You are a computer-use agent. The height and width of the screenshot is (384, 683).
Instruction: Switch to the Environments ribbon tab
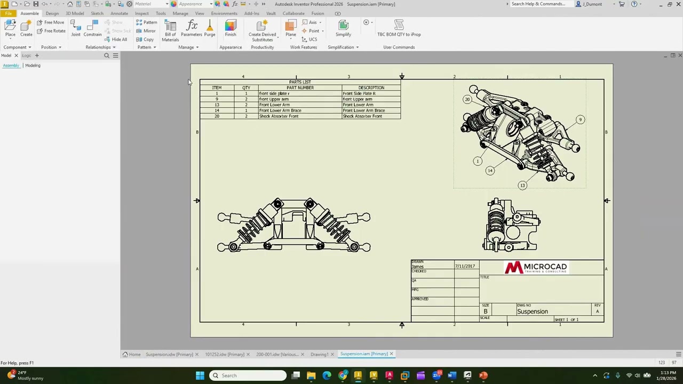click(x=224, y=13)
